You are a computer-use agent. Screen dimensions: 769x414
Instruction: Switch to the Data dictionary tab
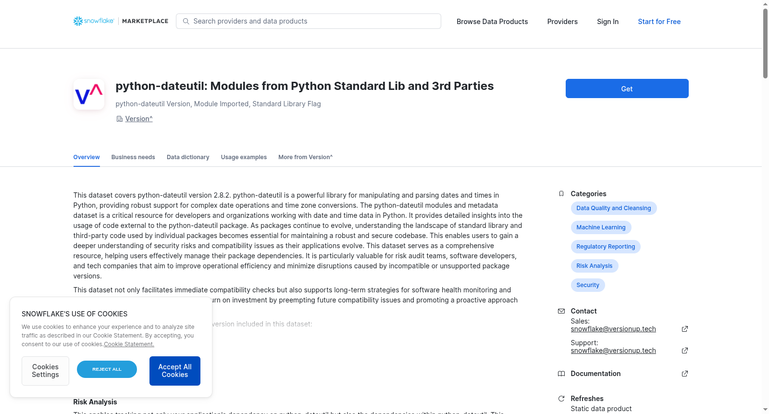click(x=188, y=157)
